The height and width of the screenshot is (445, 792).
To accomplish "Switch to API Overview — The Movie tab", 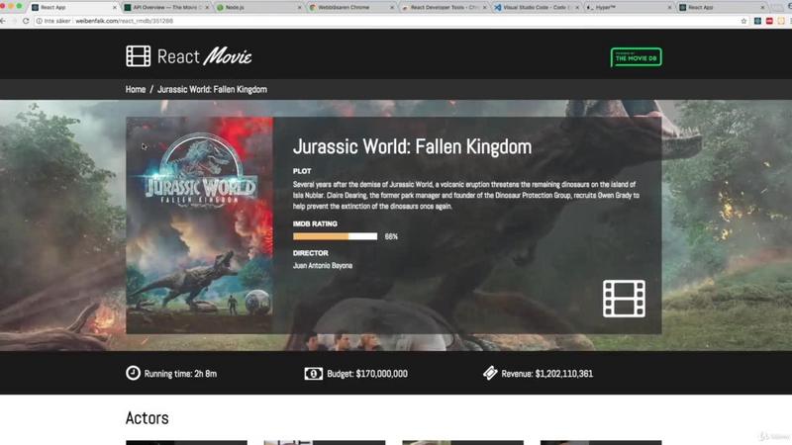I will click(x=166, y=8).
